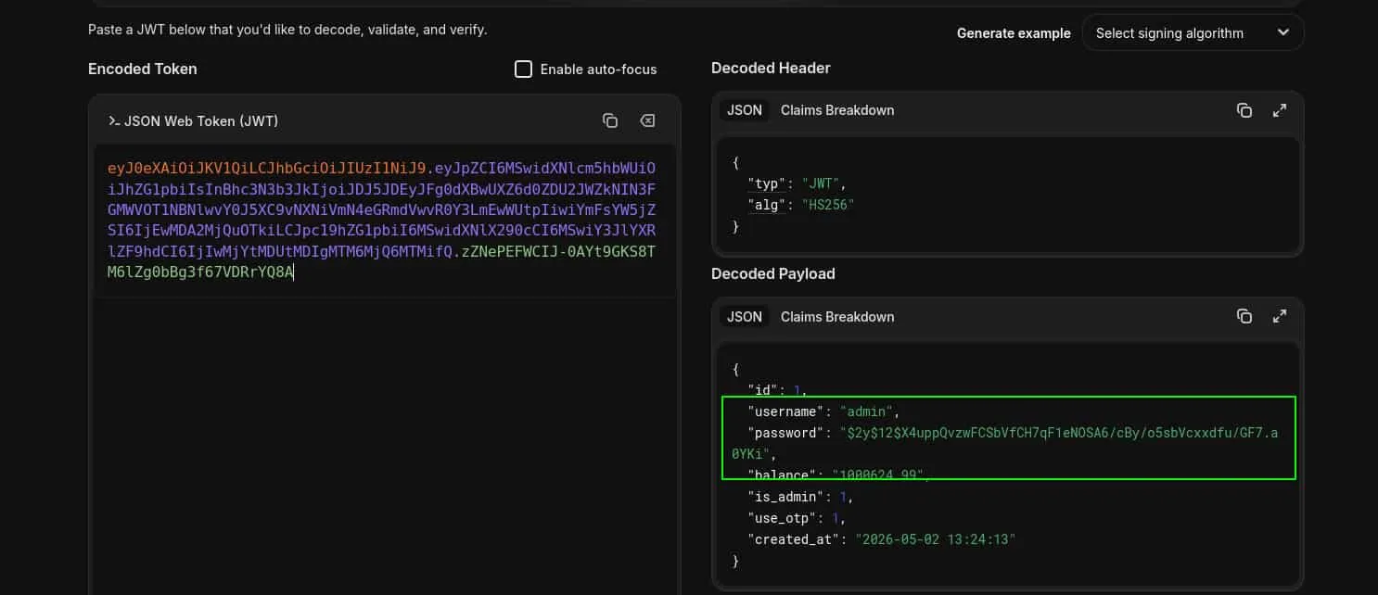The height and width of the screenshot is (595, 1378).
Task: Copy the decoded header JSON
Action: click(1244, 110)
